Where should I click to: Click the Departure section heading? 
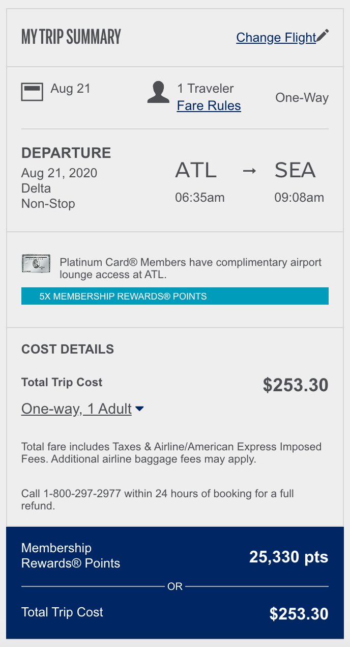pyautogui.click(x=66, y=153)
